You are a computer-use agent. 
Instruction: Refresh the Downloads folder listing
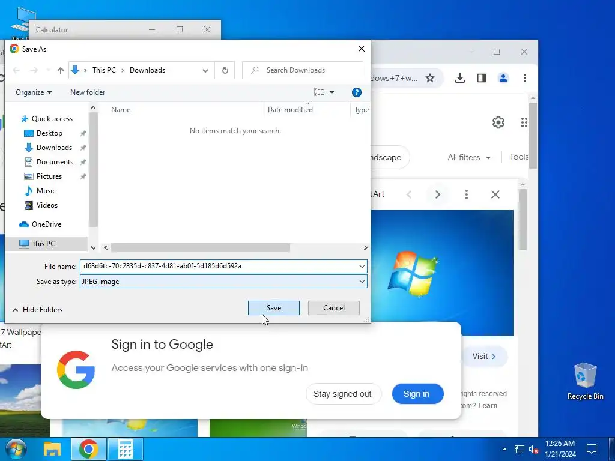pos(225,70)
